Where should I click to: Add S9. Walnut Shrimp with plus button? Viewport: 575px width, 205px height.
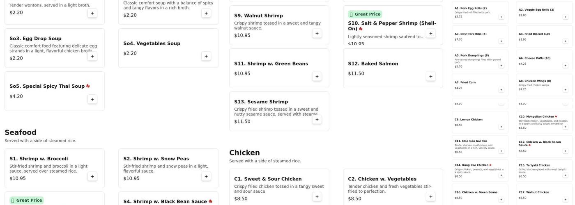coord(317,33)
